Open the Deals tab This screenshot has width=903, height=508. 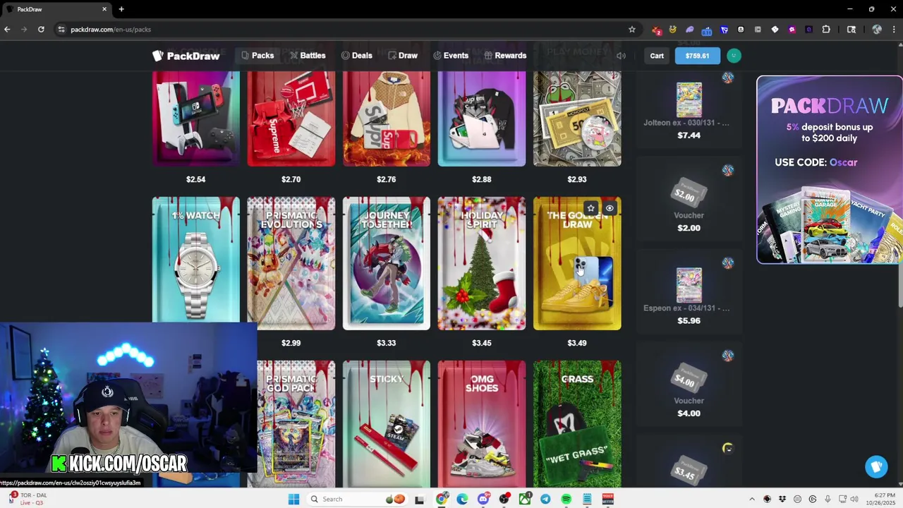point(357,56)
